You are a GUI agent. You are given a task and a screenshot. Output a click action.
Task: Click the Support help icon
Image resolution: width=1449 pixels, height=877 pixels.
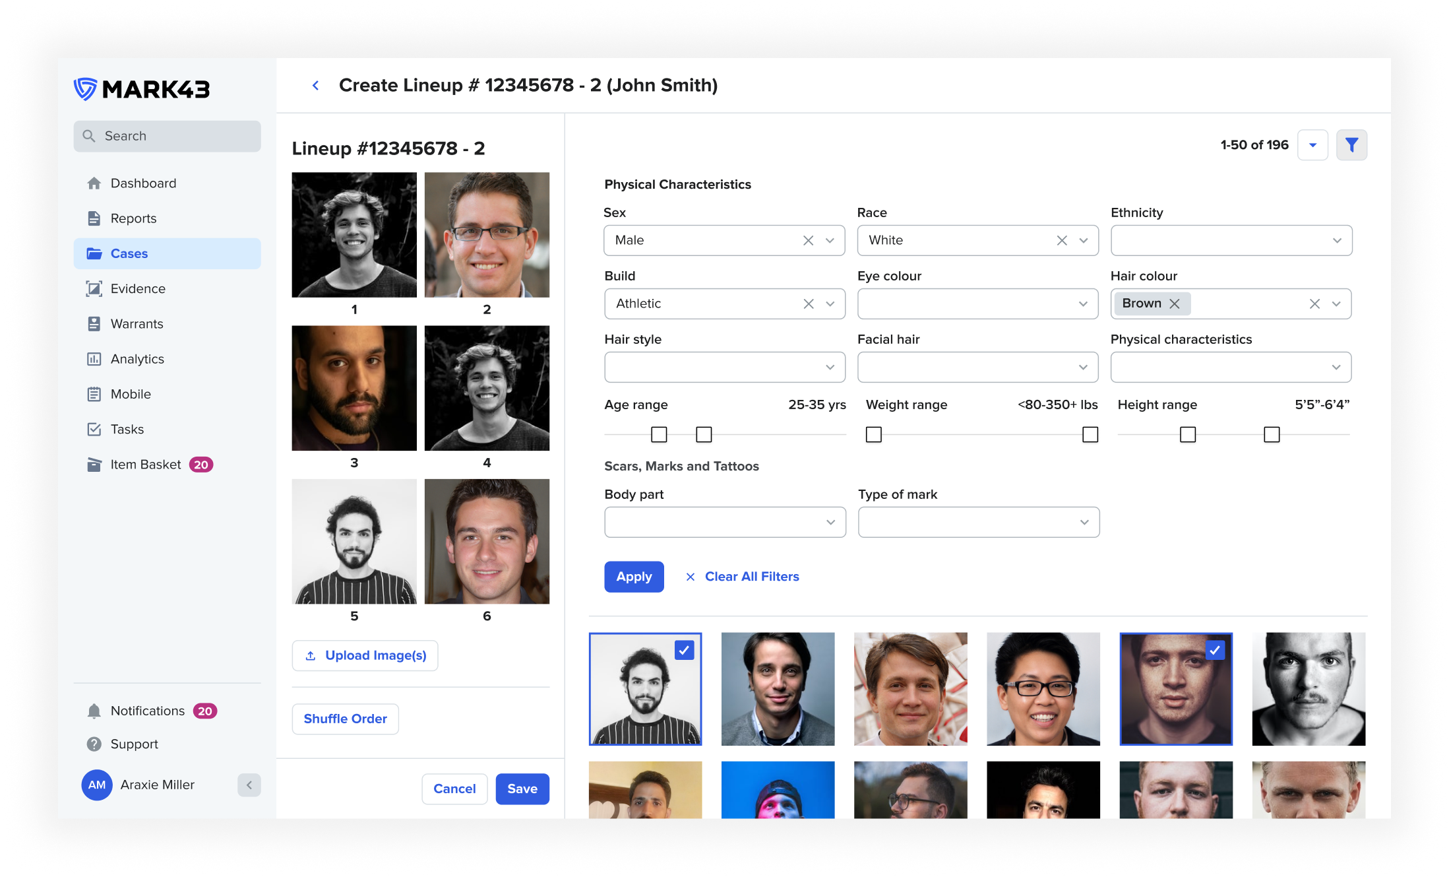point(94,744)
